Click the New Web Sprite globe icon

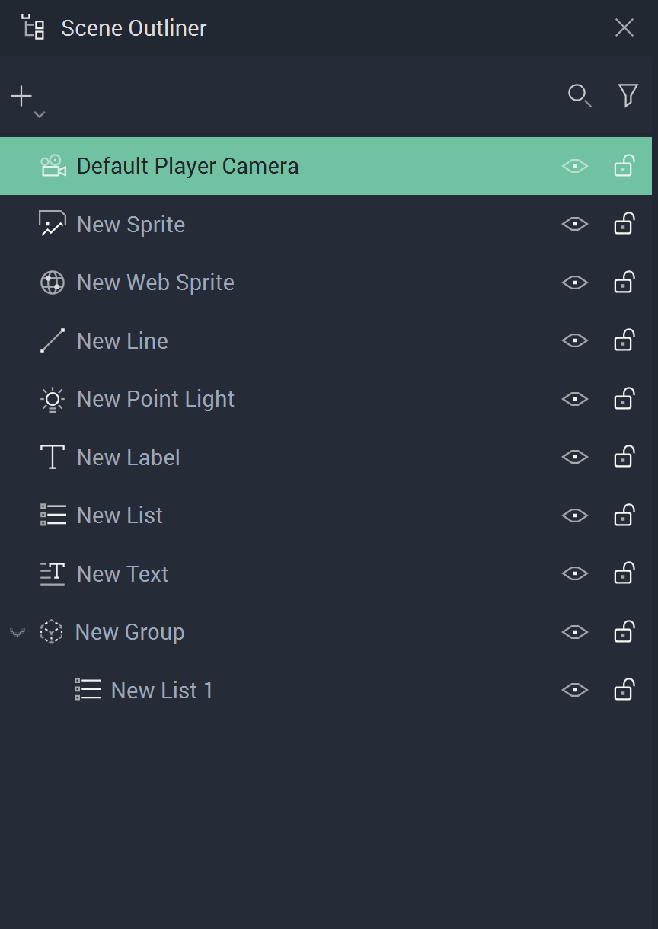[53, 283]
